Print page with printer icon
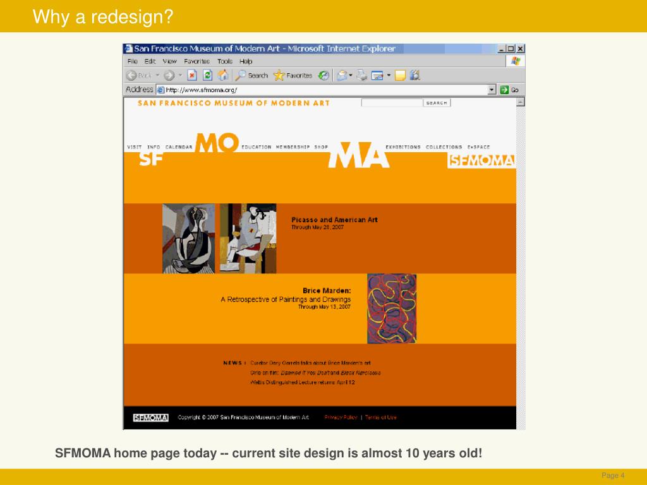 [x=361, y=76]
